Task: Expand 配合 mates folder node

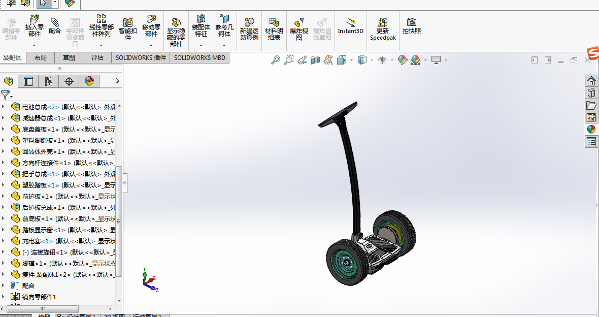Action: 4,286
